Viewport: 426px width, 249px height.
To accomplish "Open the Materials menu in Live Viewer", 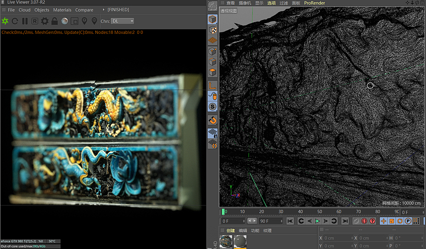I will (x=62, y=10).
